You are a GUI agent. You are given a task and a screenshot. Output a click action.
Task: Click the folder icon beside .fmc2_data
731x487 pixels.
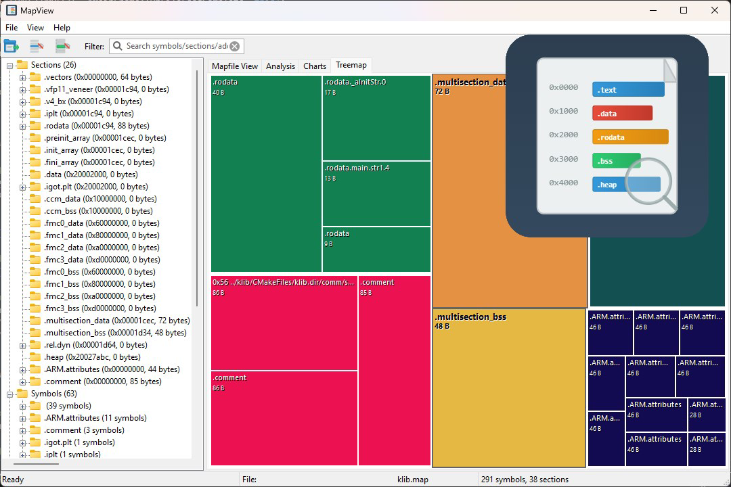[x=35, y=247]
